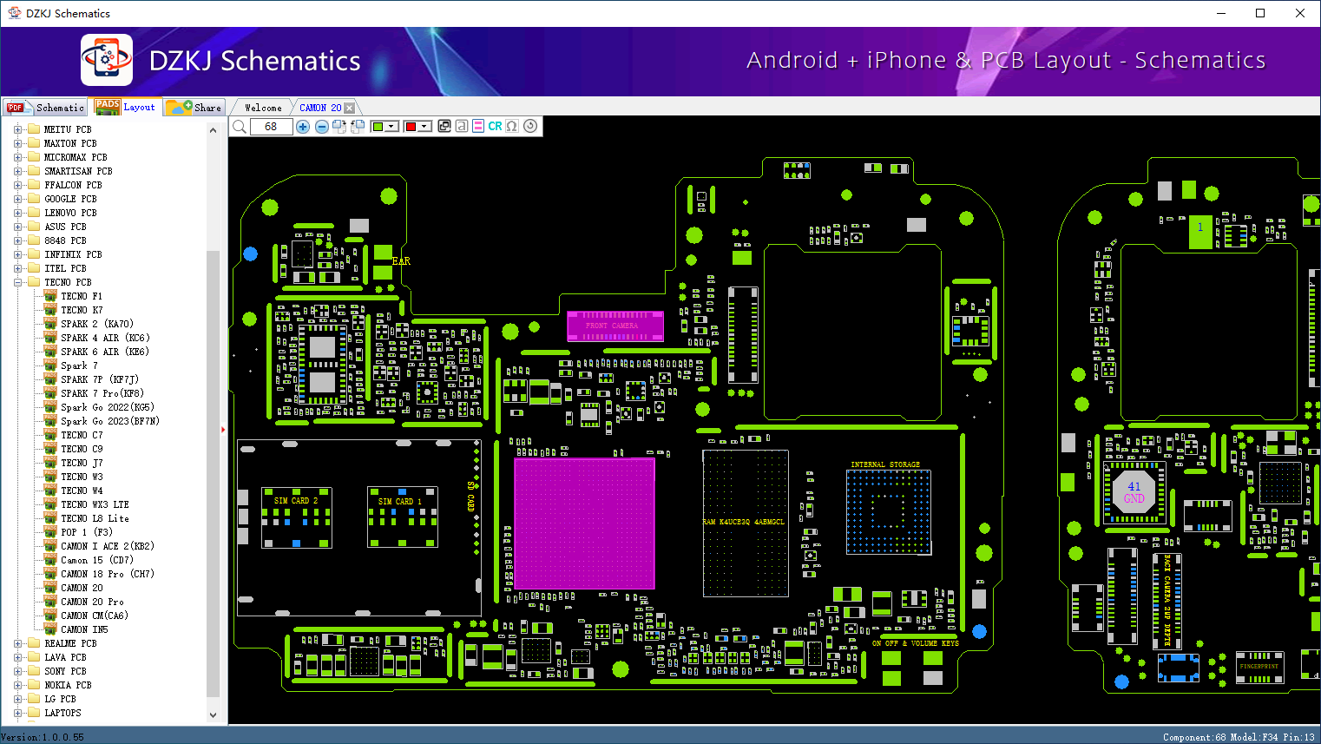Maximize the DZKJ Schematics window
Image resolution: width=1321 pixels, height=744 pixels.
[1260, 13]
